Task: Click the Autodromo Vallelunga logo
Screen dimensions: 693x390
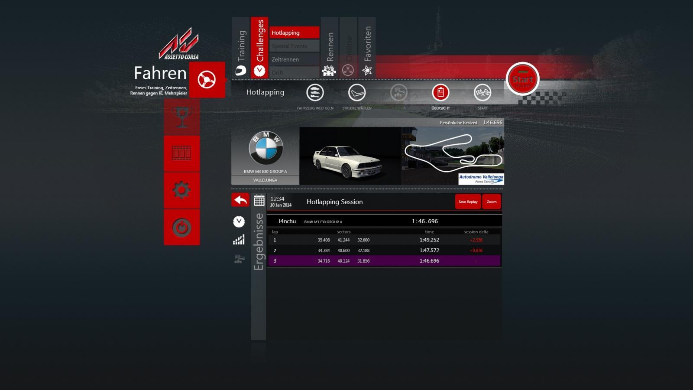Action: (481, 179)
